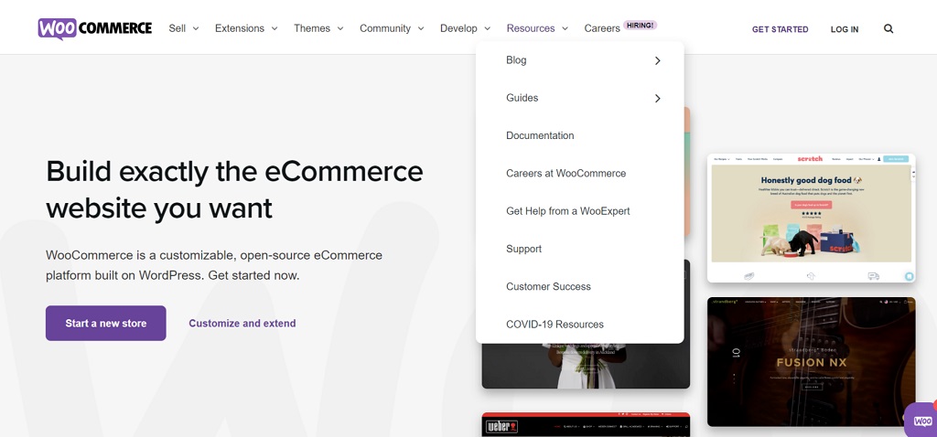Click LOG IN link
Image resolution: width=937 pixels, height=437 pixels.
pyautogui.click(x=845, y=29)
